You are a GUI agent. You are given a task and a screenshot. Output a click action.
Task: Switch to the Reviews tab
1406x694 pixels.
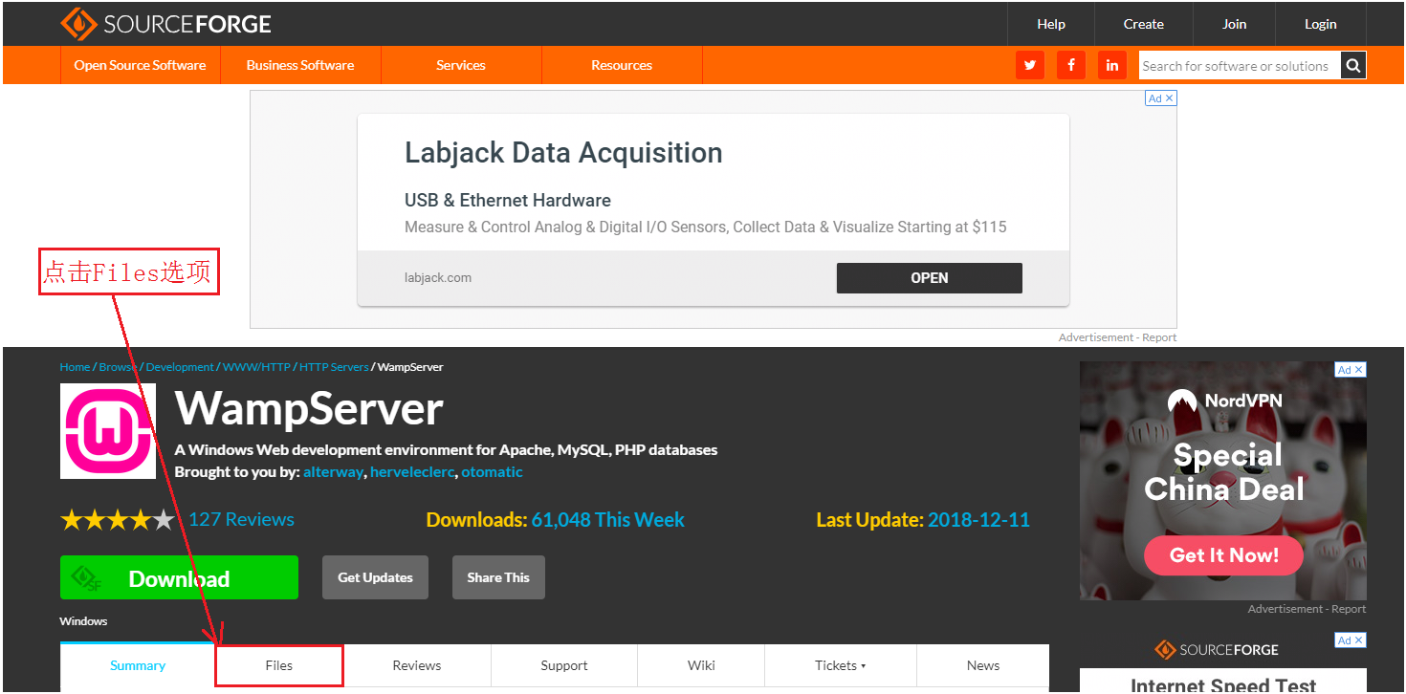pyautogui.click(x=417, y=665)
